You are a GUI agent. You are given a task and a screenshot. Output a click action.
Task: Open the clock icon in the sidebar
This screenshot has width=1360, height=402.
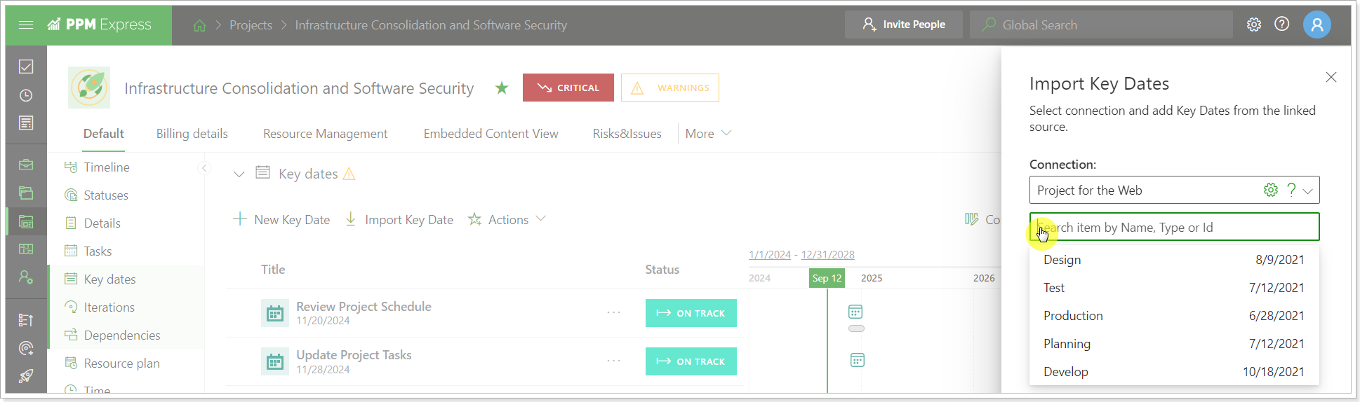(26, 95)
